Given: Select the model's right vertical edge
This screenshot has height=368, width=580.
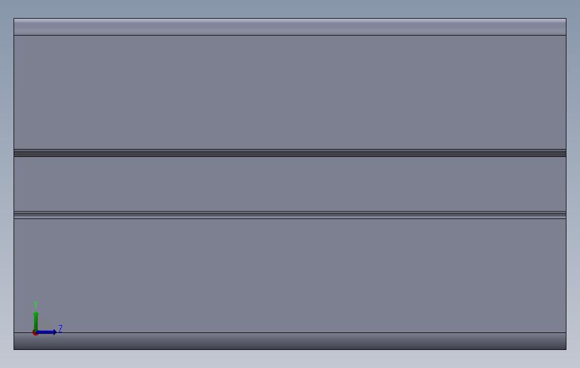Looking at the screenshot, I should tap(566, 184).
